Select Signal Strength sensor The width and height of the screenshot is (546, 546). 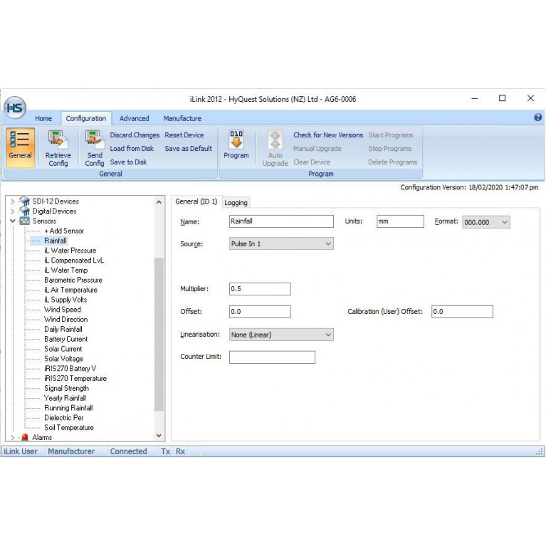click(66, 388)
